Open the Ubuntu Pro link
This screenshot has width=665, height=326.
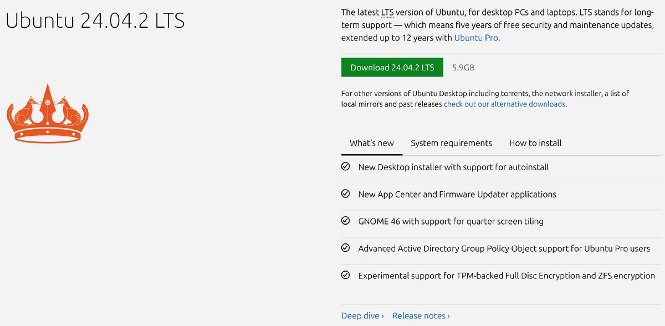[x=476, y=38]
